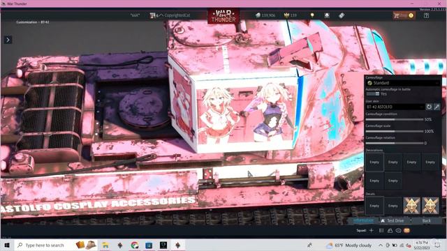Click the War Thunder logo button
447x251 pixels.
(223, 16)
